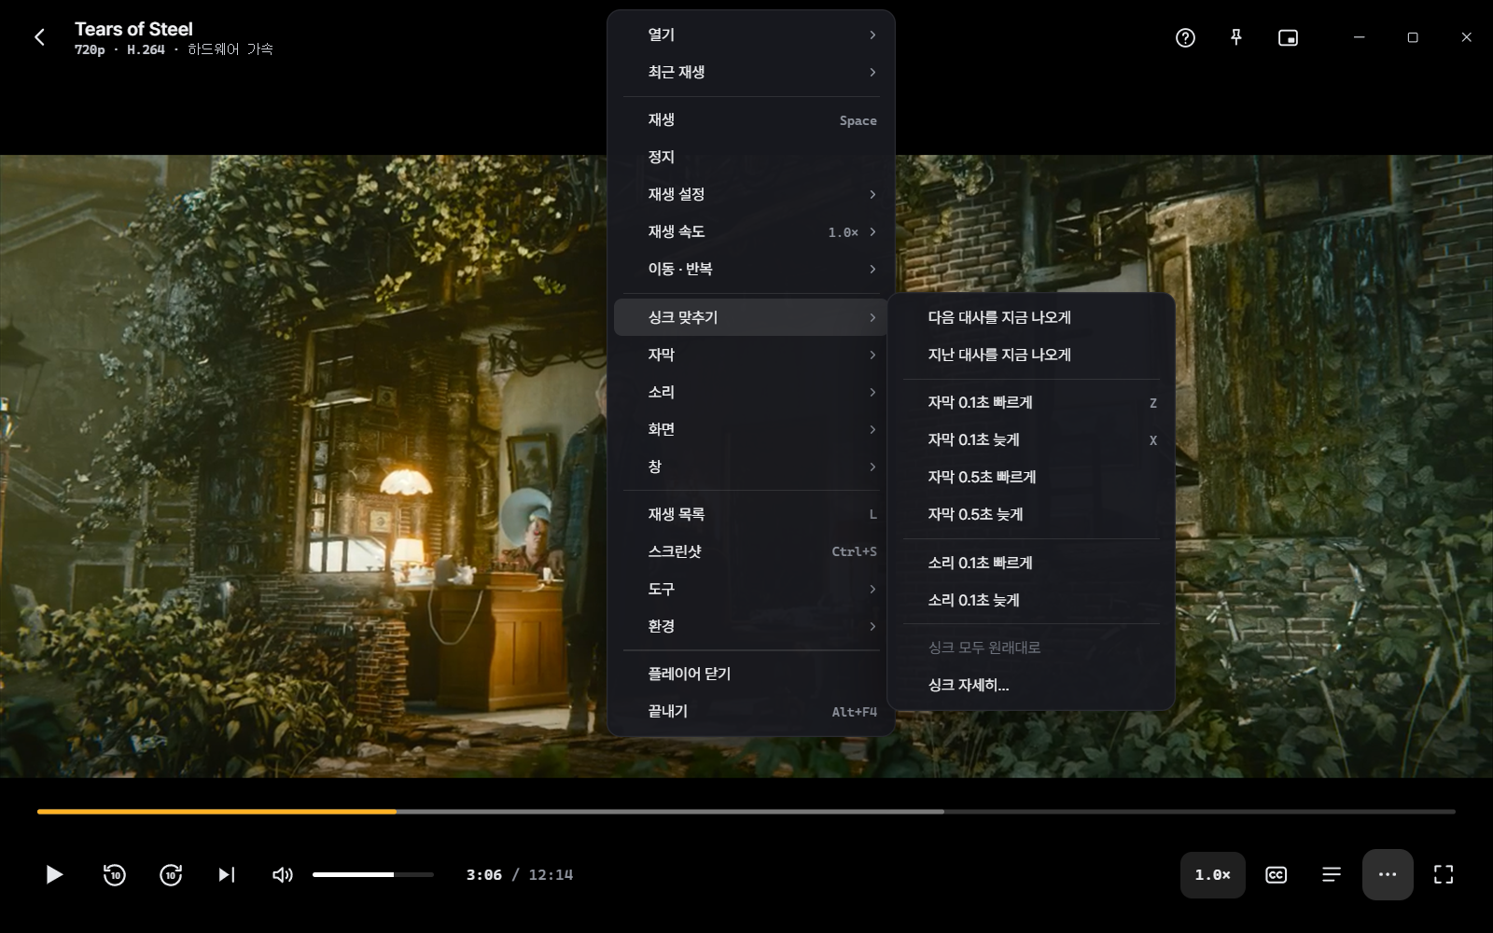Select 플레이어 닫기 menu item
Screen dimensions: 1493x933
[x=751, y=674]
